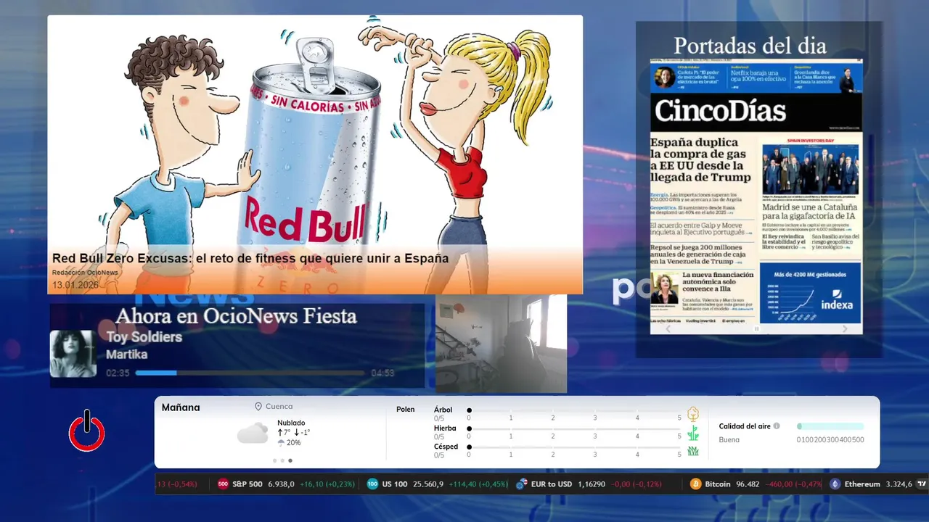929x522 pixels.
Task: Click the TradingView logo at ticker end
Action: point(922,484)
